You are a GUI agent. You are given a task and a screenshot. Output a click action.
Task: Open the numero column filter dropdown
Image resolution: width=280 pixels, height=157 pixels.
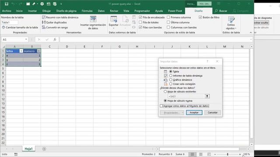[38, 51]
